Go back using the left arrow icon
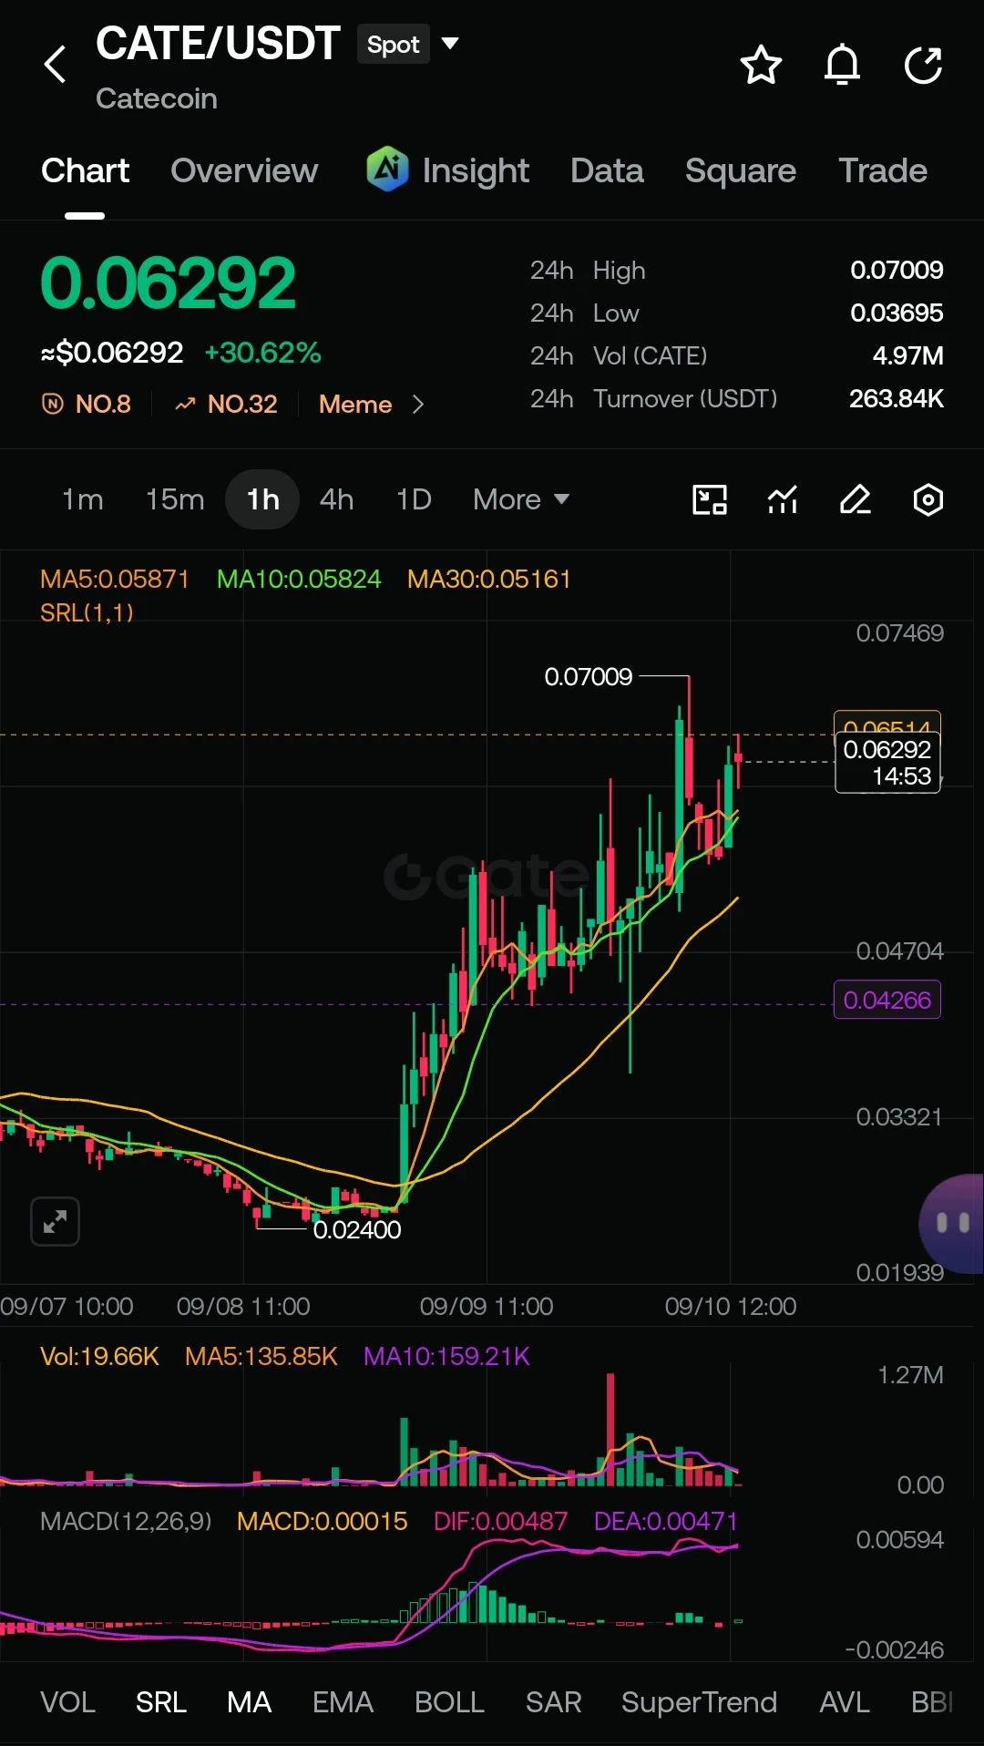984x1746 pixels. [56, 65]
